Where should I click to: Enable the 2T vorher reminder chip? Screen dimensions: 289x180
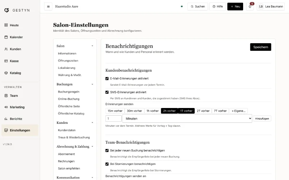click(x=203, y=111)
